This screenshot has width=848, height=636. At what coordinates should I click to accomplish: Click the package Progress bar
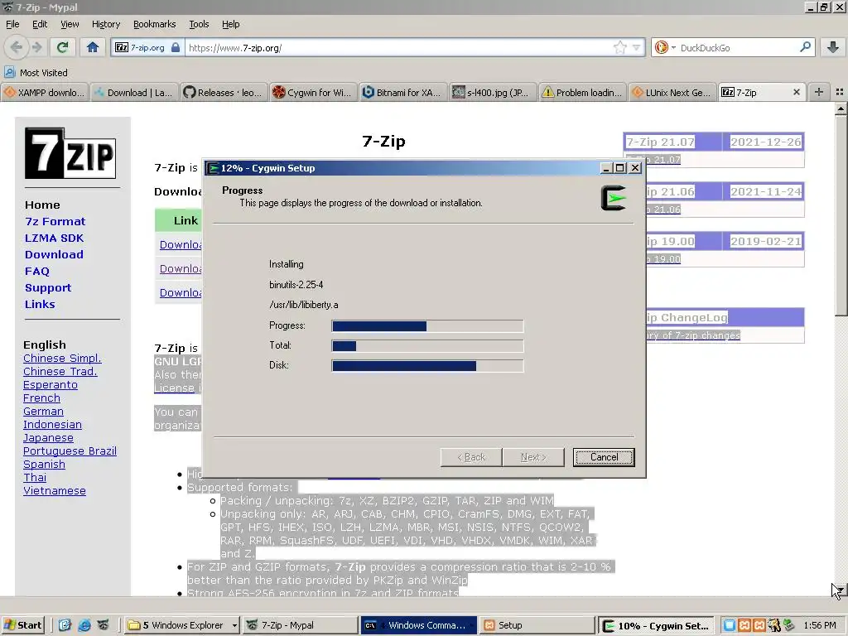click(x=427, y=325)
